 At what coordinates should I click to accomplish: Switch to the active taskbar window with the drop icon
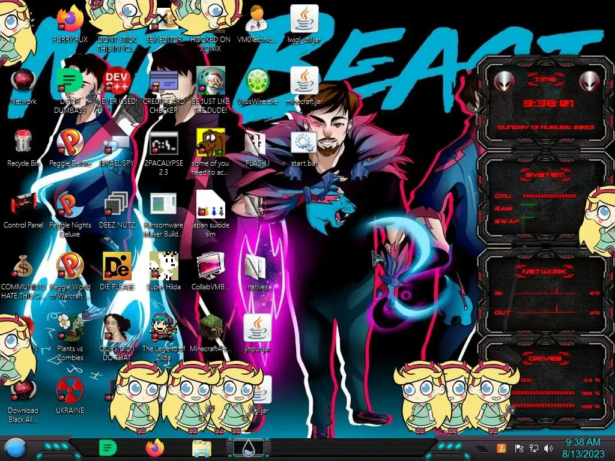[x=248, y=448]
